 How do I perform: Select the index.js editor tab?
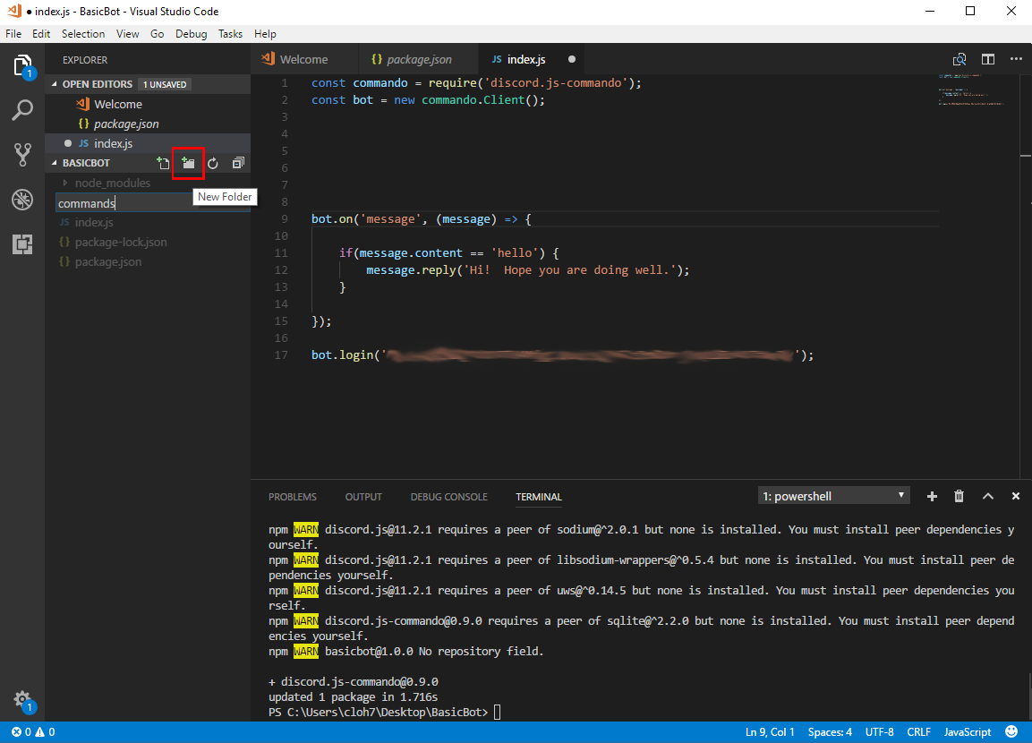(x=526, y=59)
